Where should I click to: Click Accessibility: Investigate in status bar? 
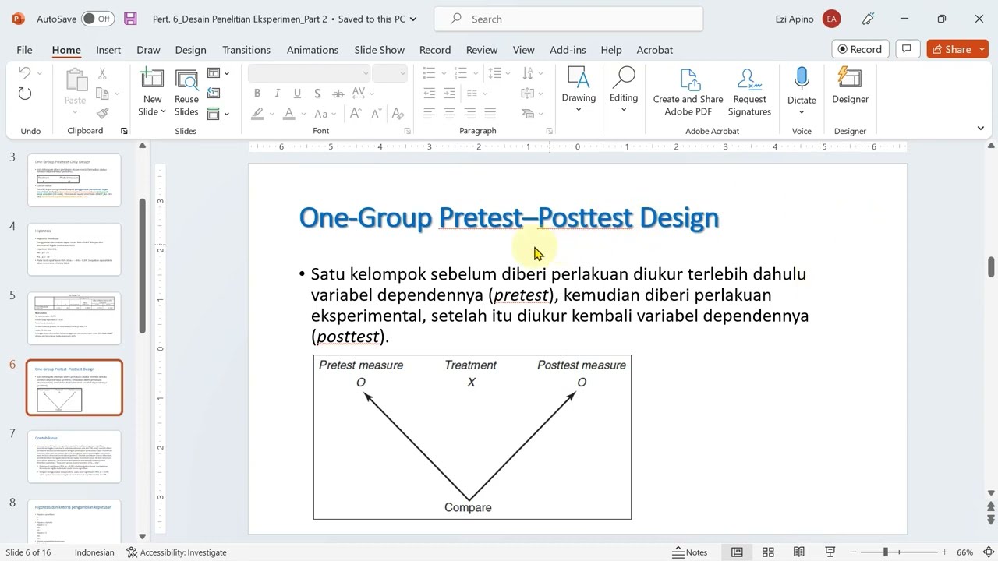point(176,552)
